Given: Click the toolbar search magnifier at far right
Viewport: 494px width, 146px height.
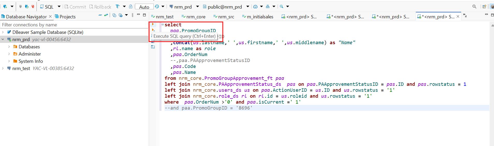Looking at the screenshot, I should 474,7.
